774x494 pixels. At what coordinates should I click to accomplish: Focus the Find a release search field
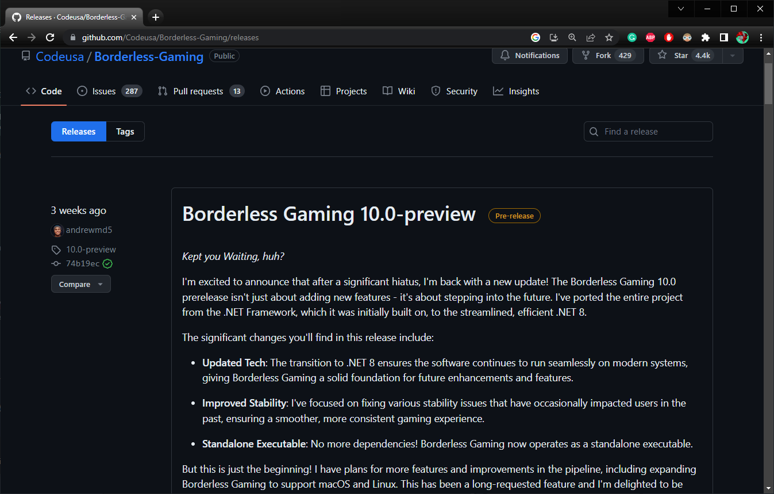[648, 132]
